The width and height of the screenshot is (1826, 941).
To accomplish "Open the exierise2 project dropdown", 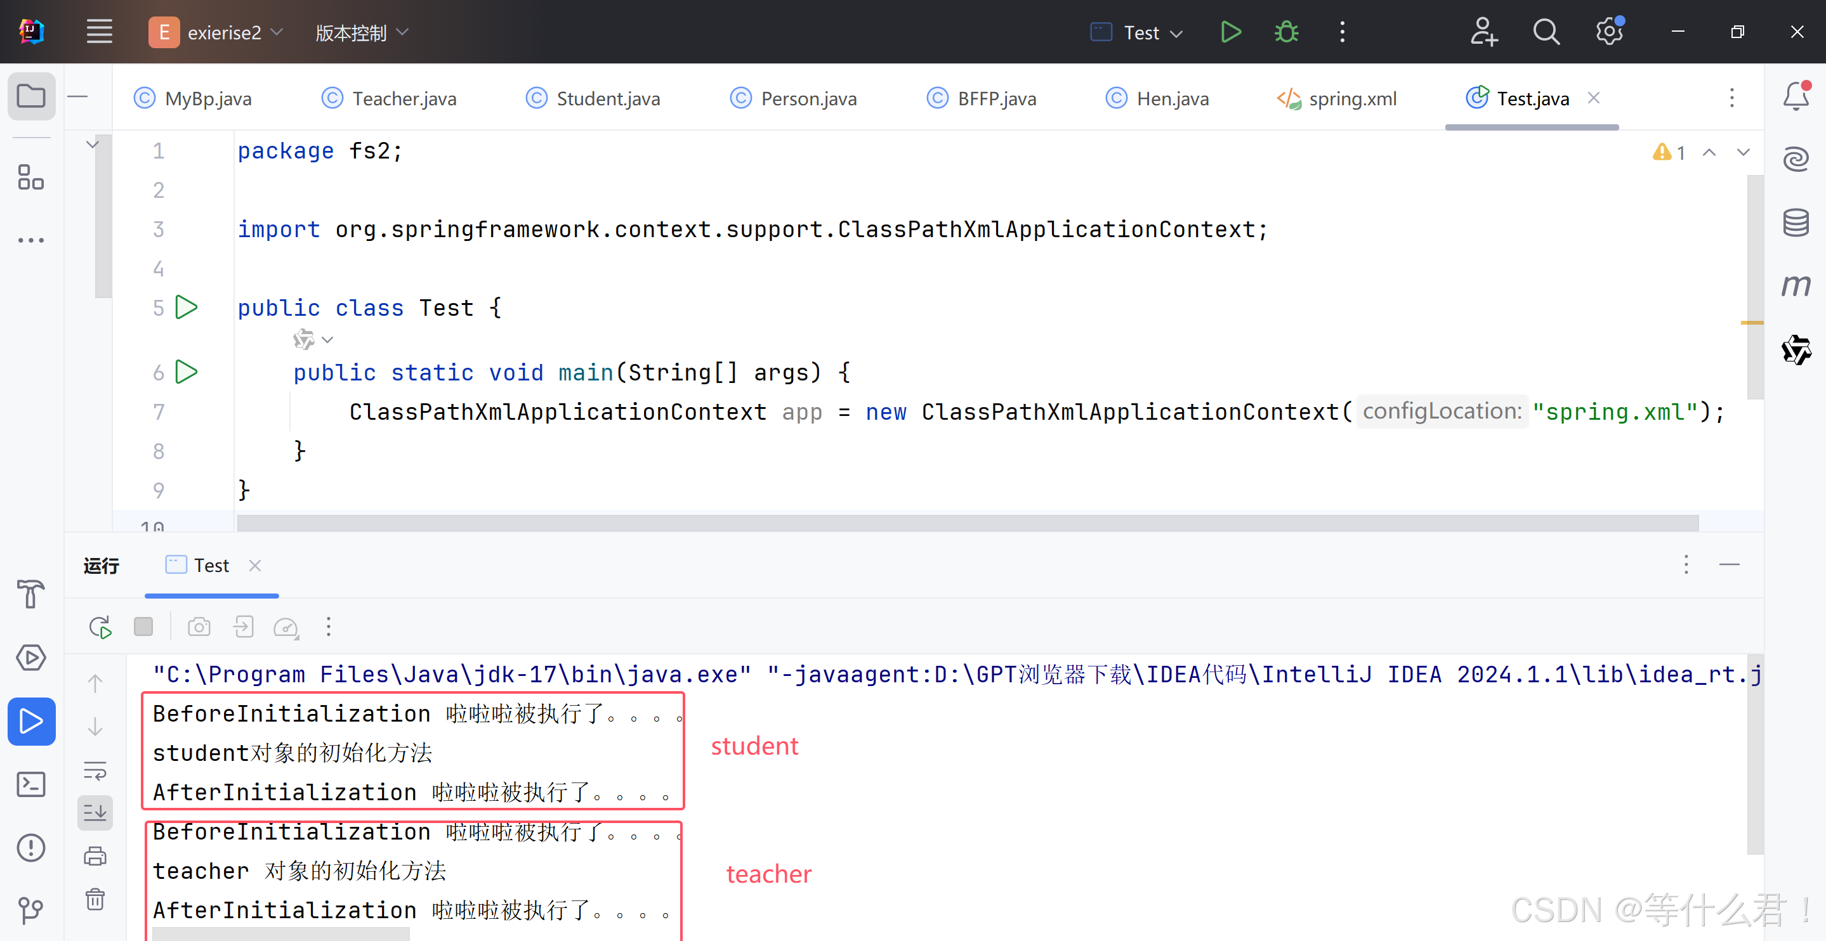I will click(x=216, y=32).
